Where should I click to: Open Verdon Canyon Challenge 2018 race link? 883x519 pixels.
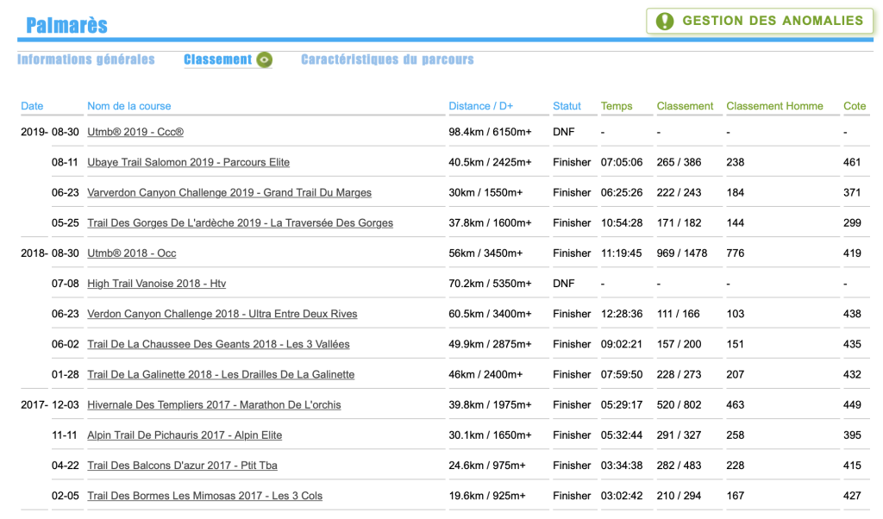222,314
